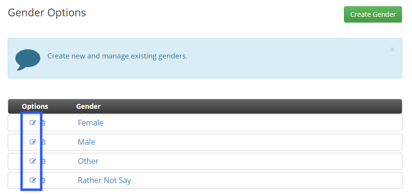Open the Female gender link
Viewport: 412px width, 196px height.
coord(91,123)
